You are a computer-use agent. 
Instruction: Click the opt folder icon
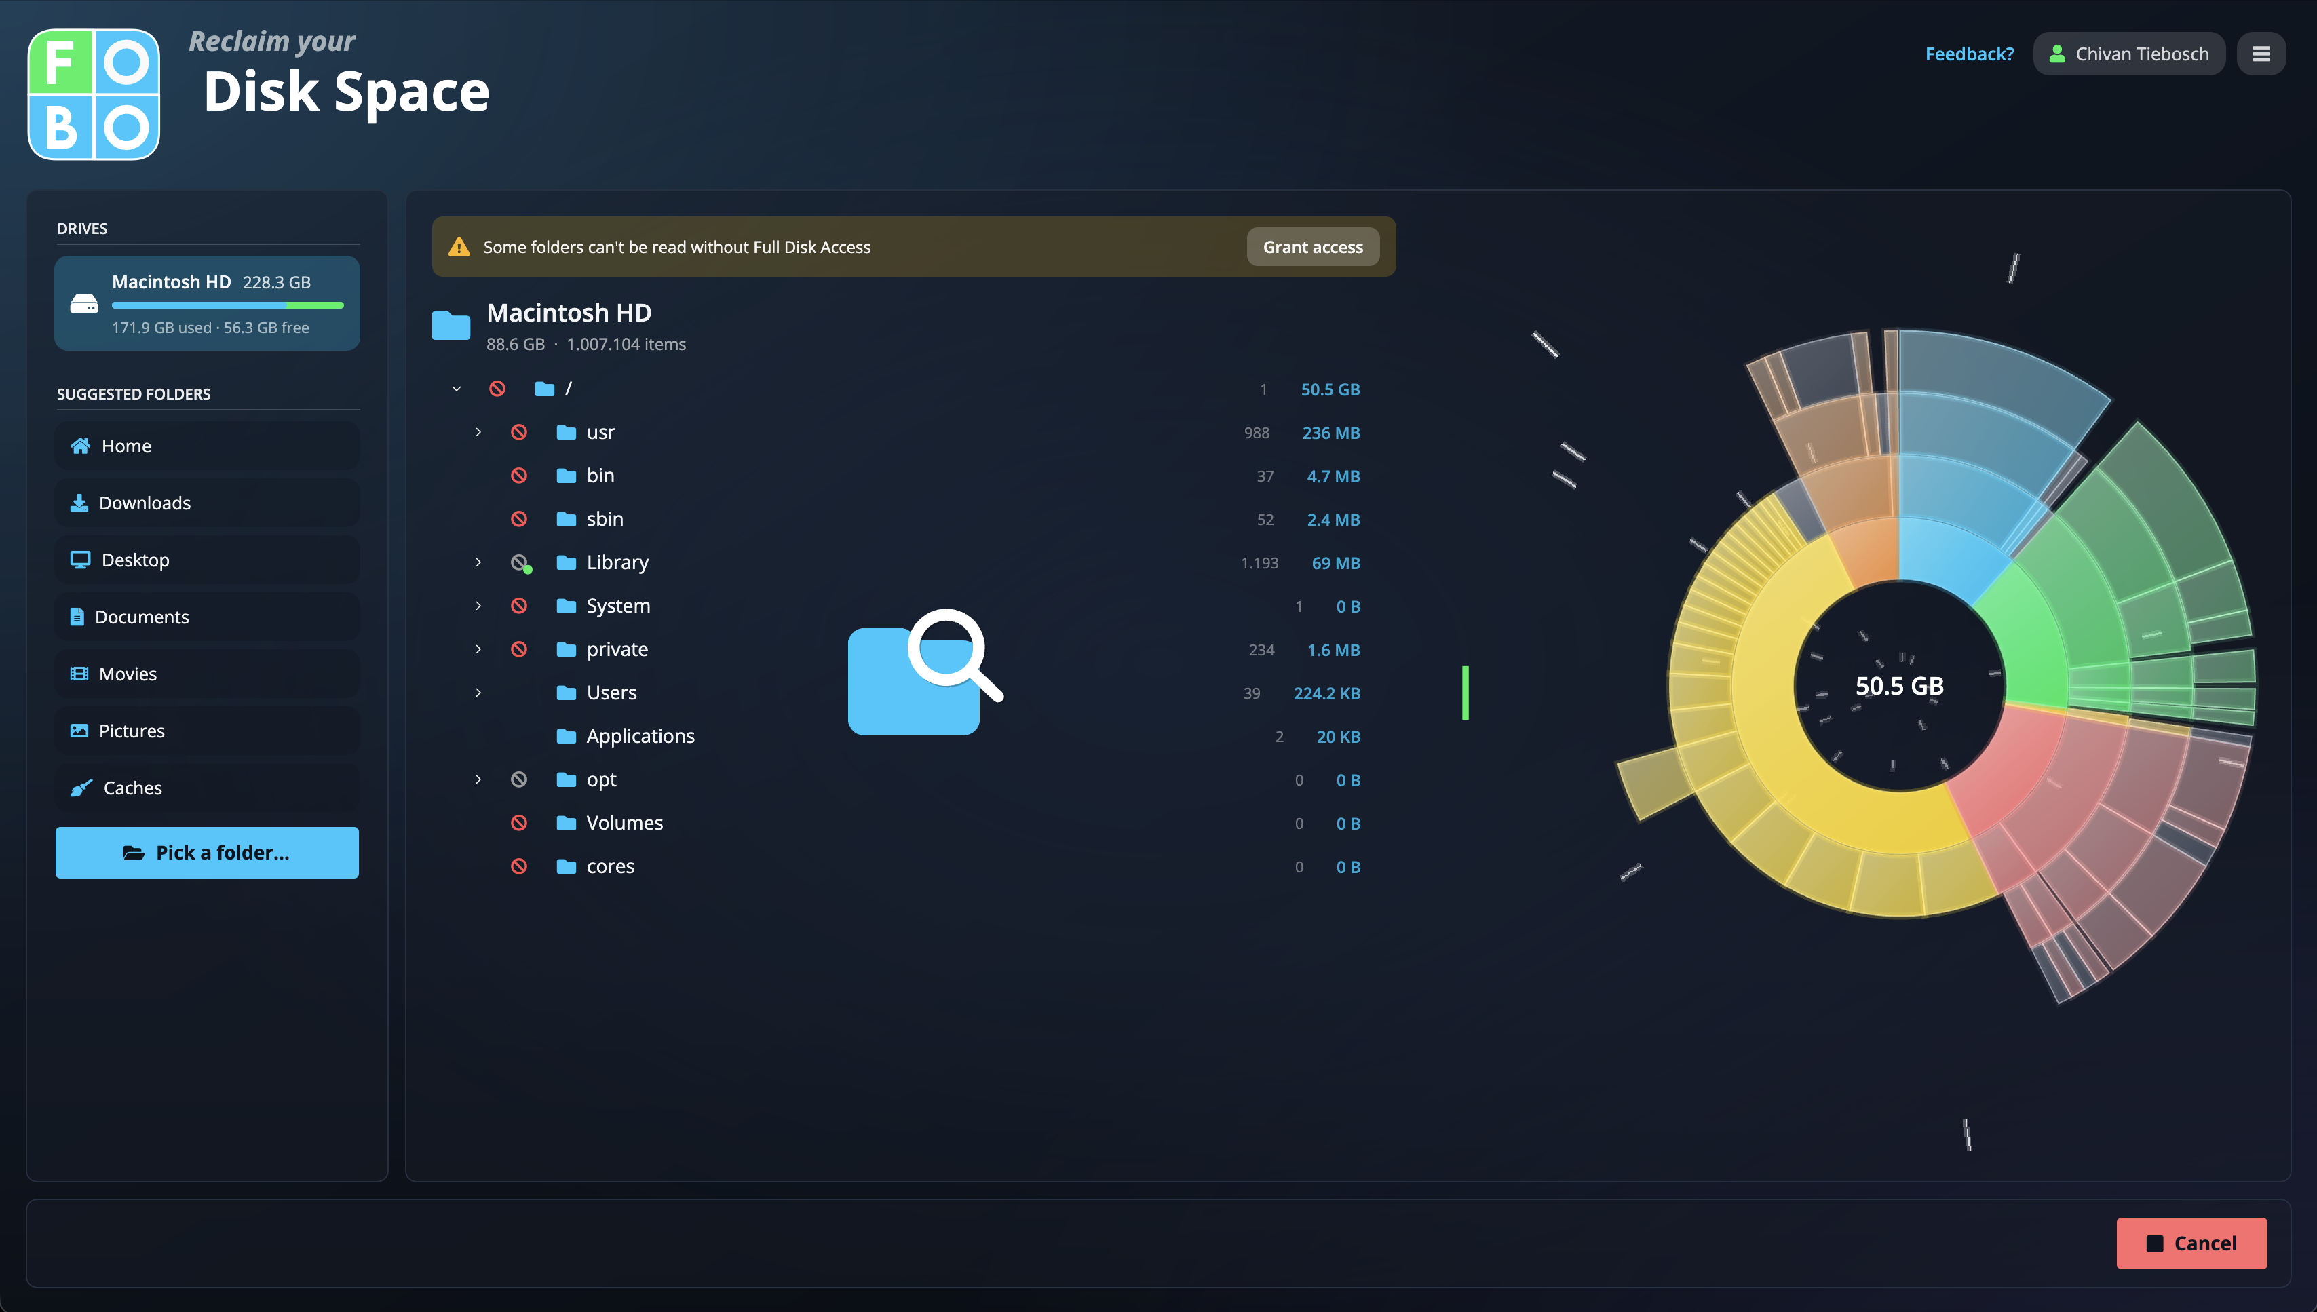coord(566,779)
